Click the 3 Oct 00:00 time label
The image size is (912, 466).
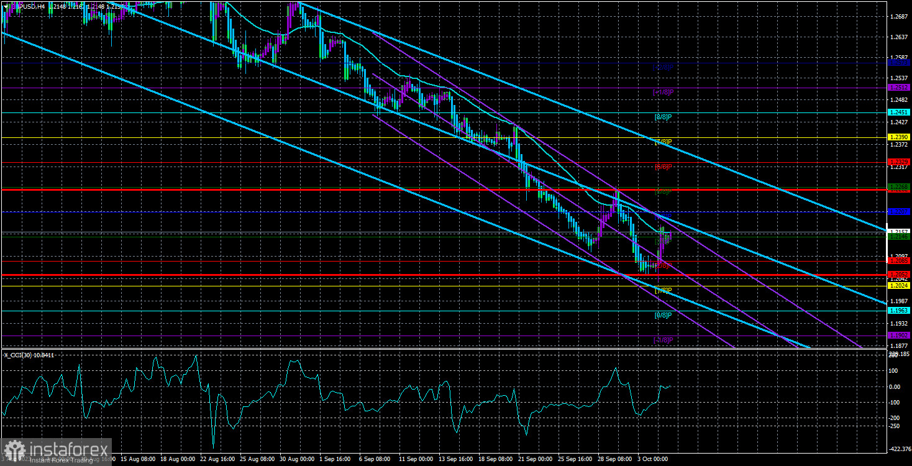click(x=653, y=459)
